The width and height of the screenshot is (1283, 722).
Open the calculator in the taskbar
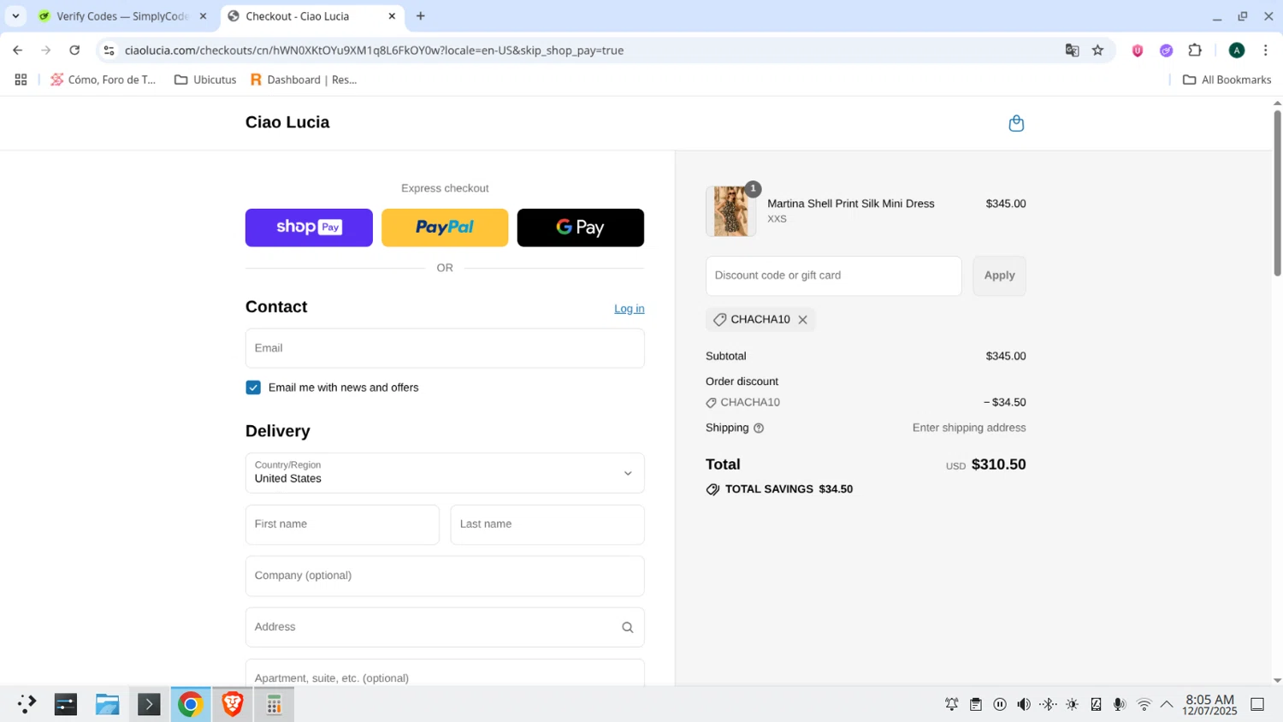coord(274,704)
